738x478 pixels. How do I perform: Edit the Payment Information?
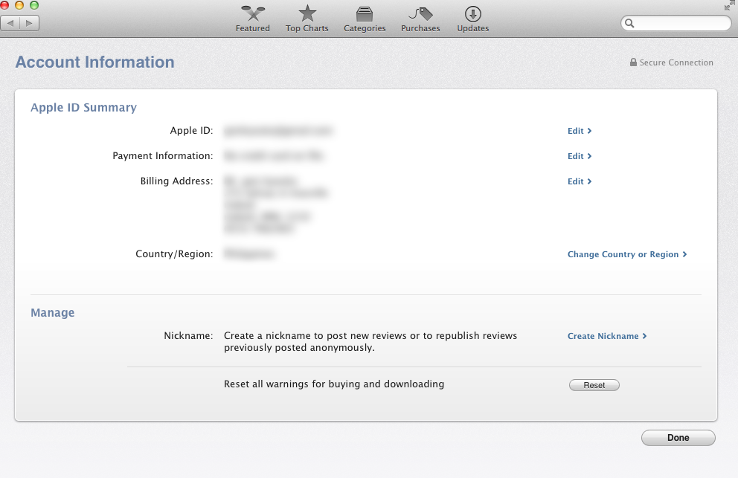580,156
